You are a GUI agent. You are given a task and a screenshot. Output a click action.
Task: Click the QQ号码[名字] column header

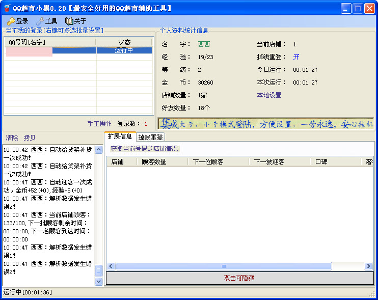coord(50,42)
